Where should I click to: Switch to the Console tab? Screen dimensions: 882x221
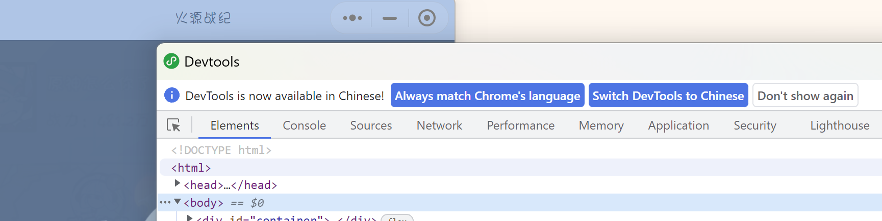click(x=304, y=125)
